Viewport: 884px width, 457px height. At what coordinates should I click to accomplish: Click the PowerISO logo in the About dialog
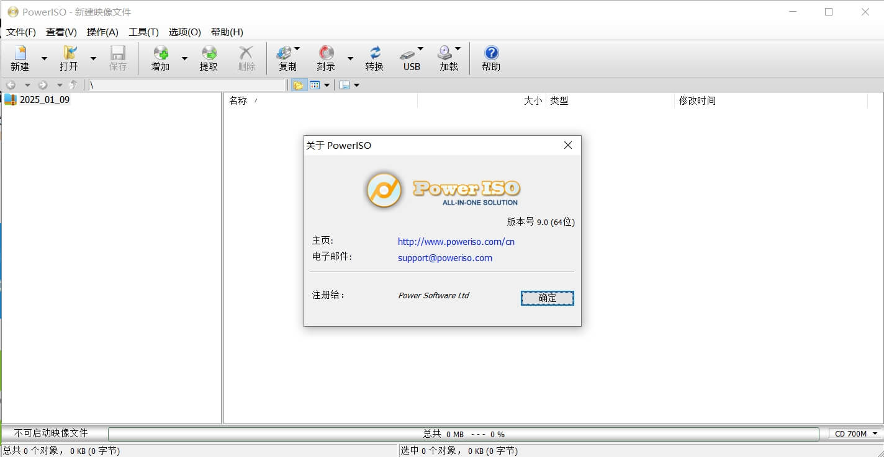pos(384,190)
